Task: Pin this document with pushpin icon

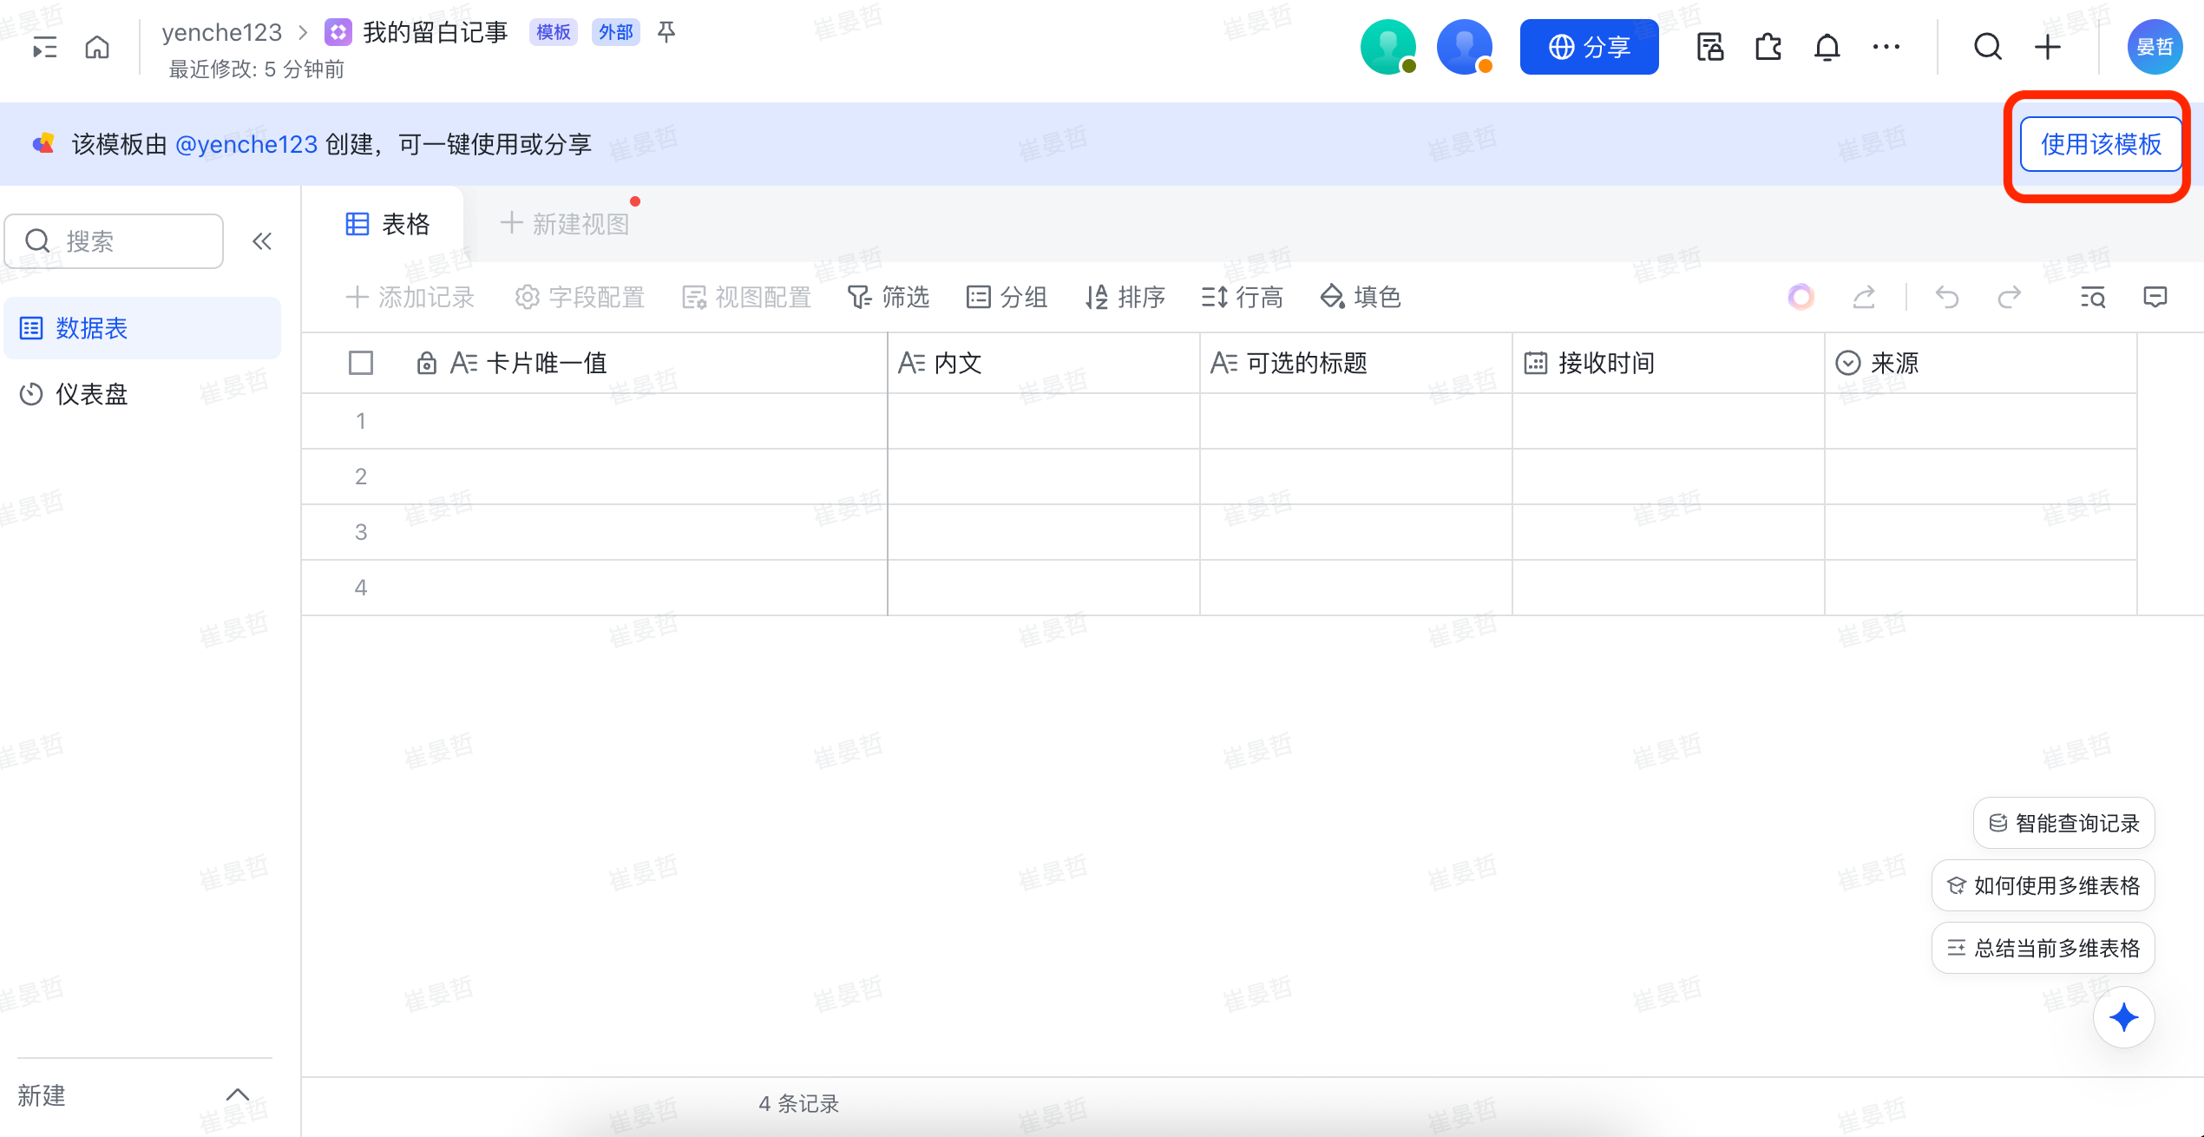Action: click(x=666, y=33)
